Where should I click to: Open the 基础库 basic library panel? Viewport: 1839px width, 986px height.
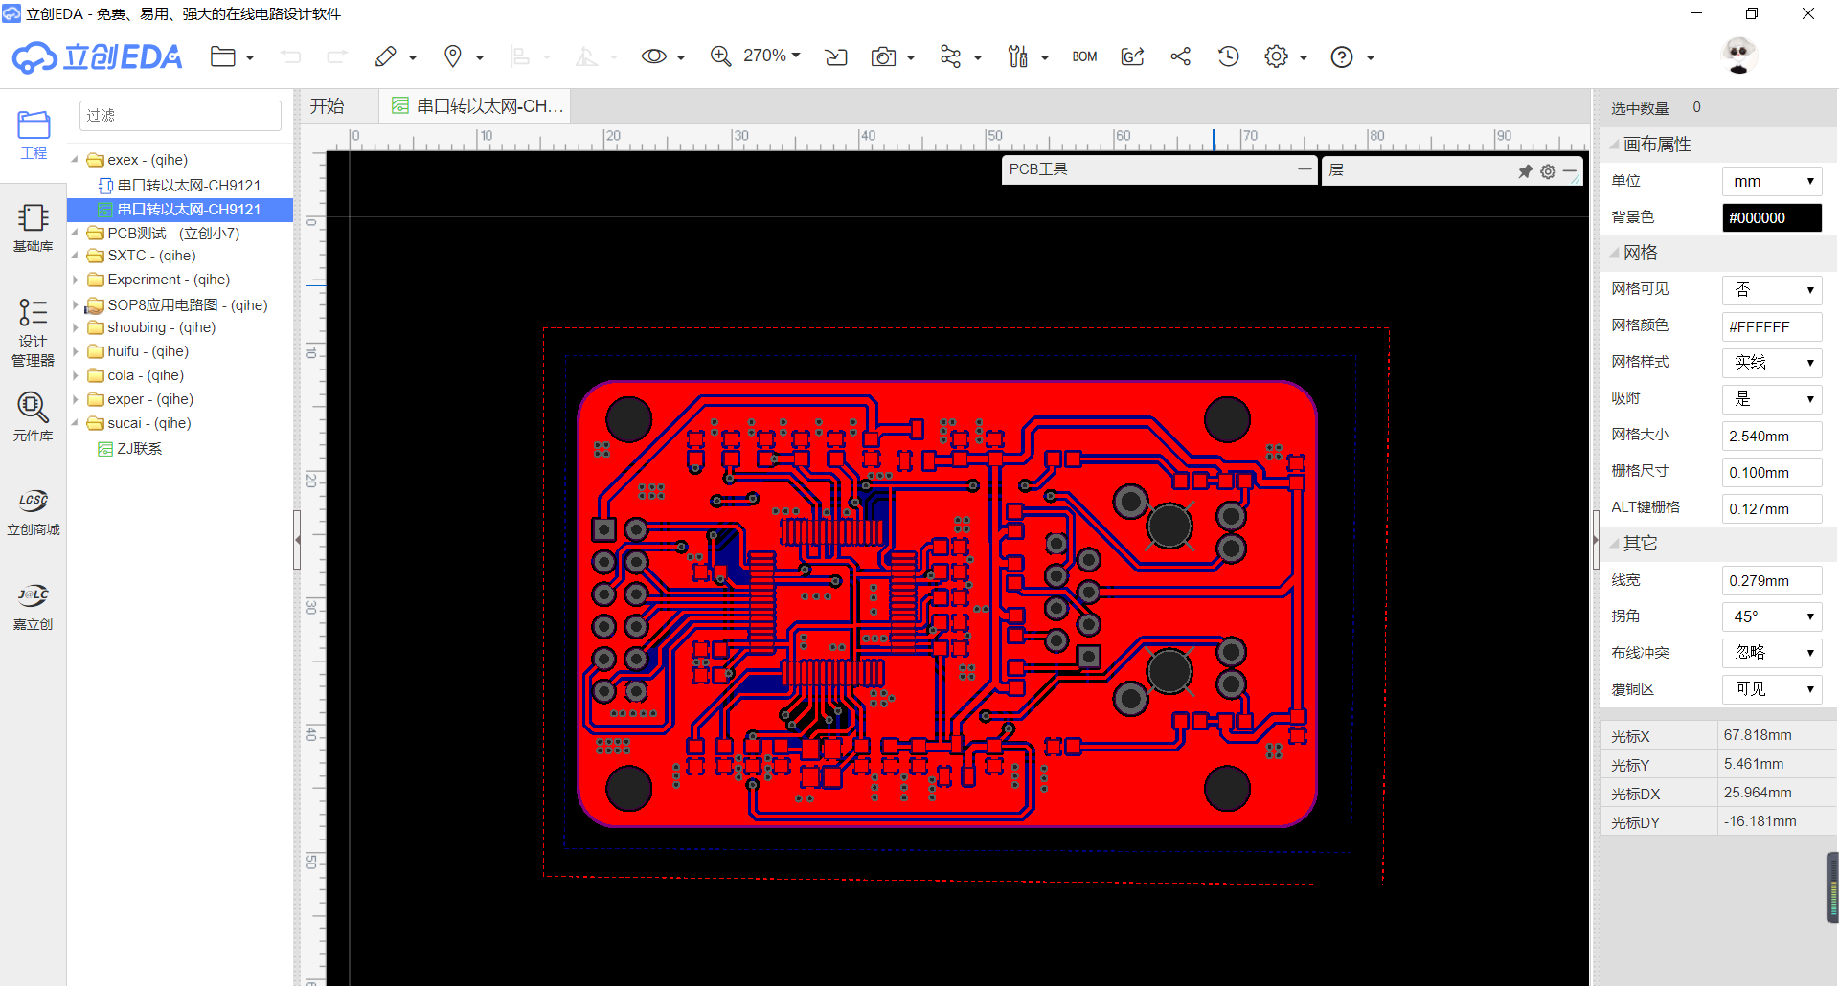pyautogui.click(x=33, y=228)
